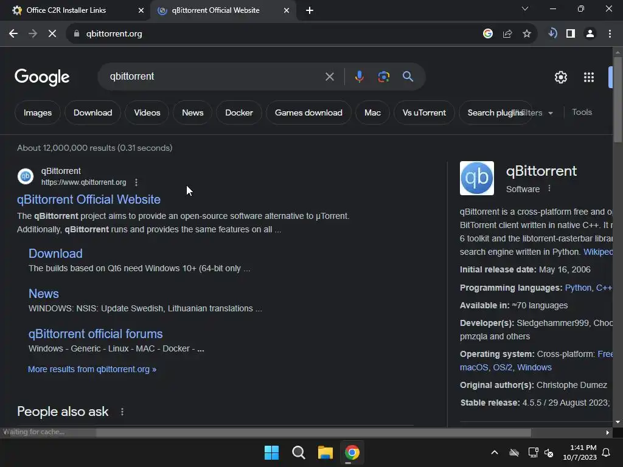The height and width of the screenshot is (467, 623).
Task: Open the Google account icon in address bar
Action: point(488,34)
